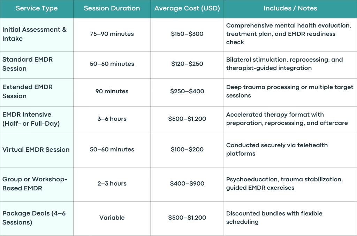This screenshot has width=357, height=236.
Task: Click the Average Cost (USD) header
Action: [187, 8]
